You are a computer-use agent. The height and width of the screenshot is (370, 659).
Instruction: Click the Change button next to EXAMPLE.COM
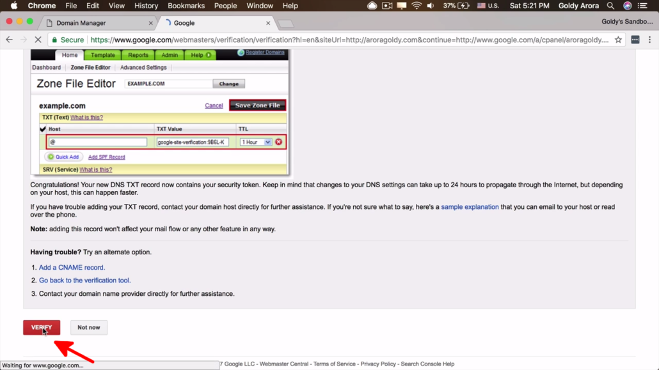coord(228,84)
